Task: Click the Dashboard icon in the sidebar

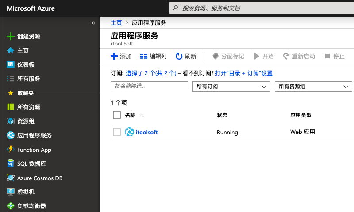Action: tap(10, 64)
